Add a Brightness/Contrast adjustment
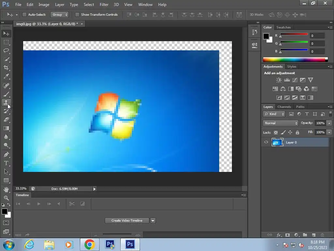This screenshot has height=251, width=334. tap(279, 80)
